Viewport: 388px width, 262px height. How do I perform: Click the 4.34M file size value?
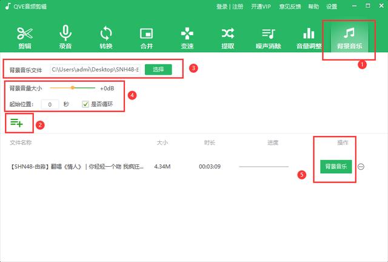point(162,167)
